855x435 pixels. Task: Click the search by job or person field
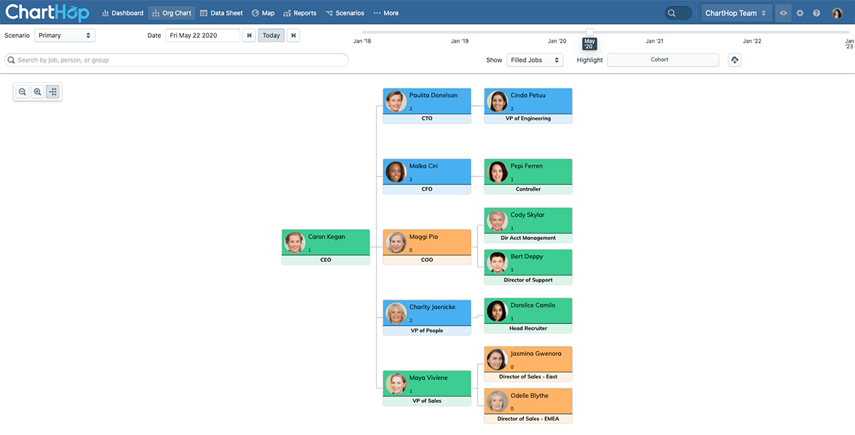pyautogui.click(x=177, y=60)
